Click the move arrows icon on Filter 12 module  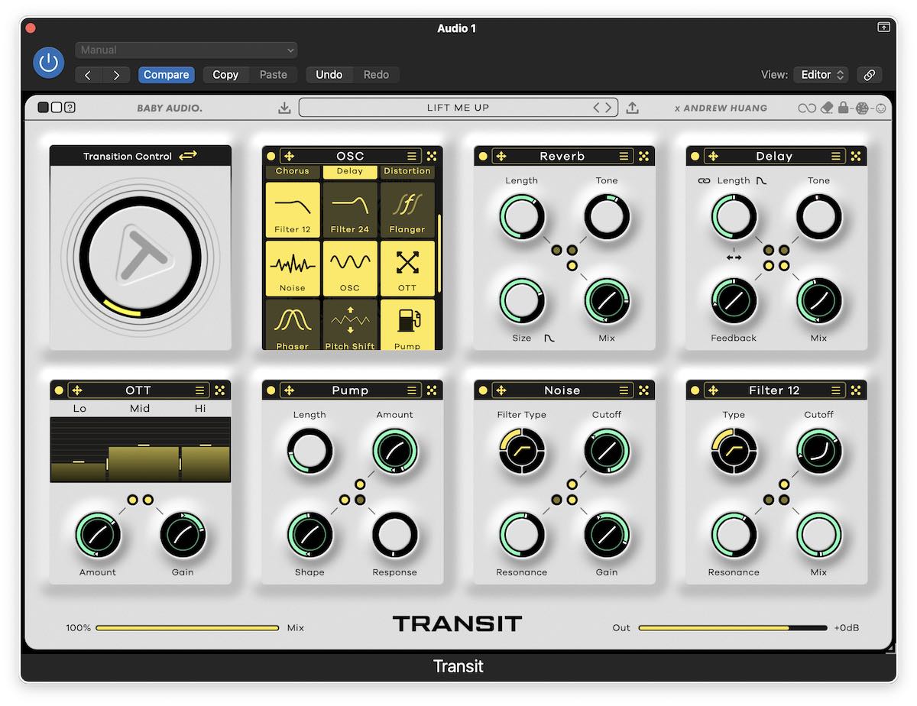(714, 390)
